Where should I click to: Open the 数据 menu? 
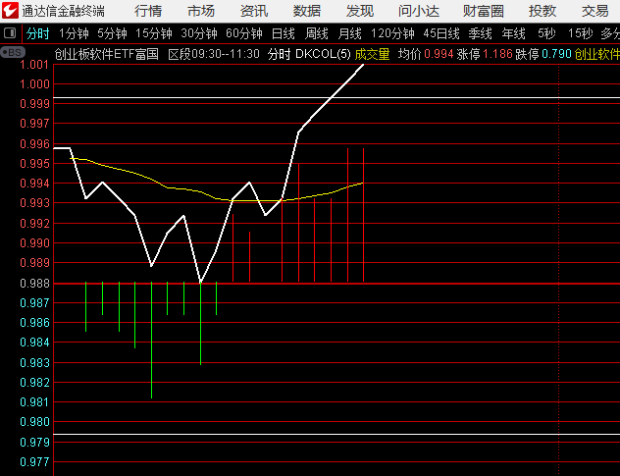[307, 11]
